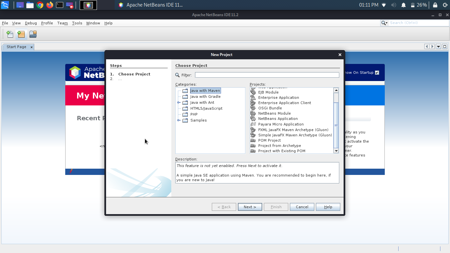Screen dimensions: 450x253
Task: Select Simple JavaFX Maven Archetype (Gluon)
Action: pos(295,135)
